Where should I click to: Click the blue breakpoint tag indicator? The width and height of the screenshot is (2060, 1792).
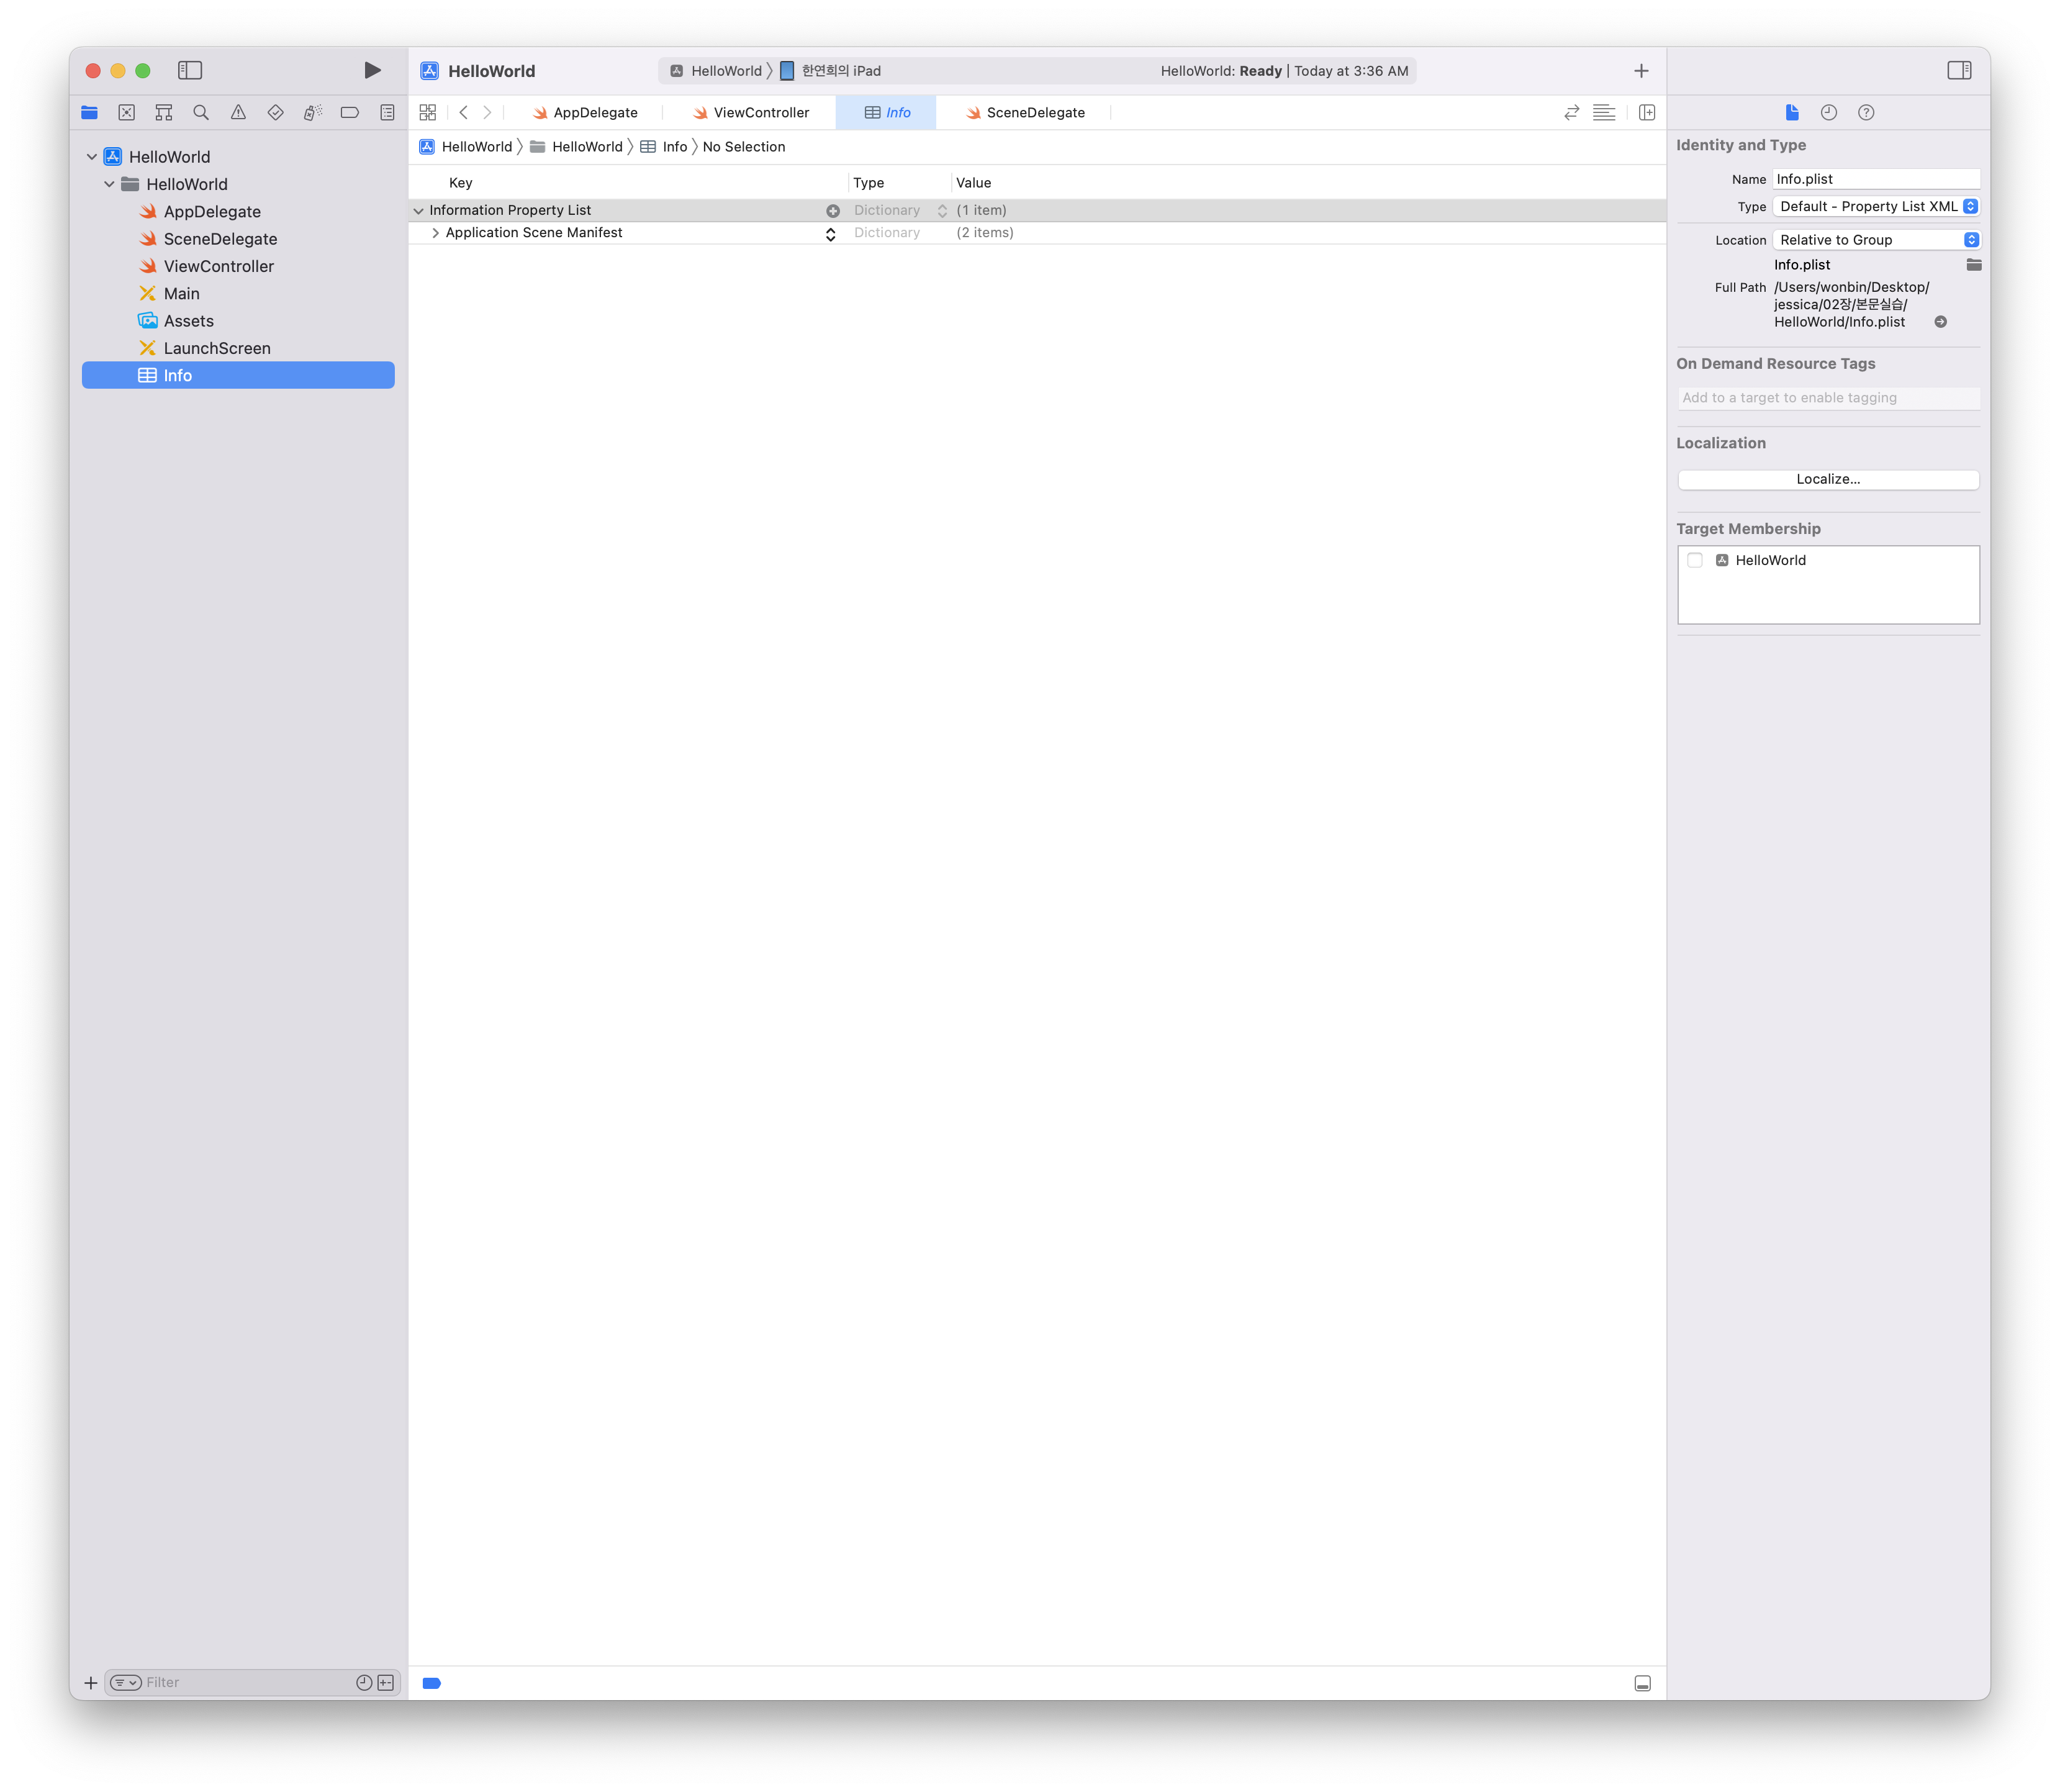tap(432, 1683)
